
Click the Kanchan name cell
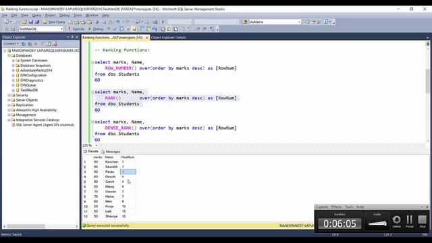(x=111, y=162)
